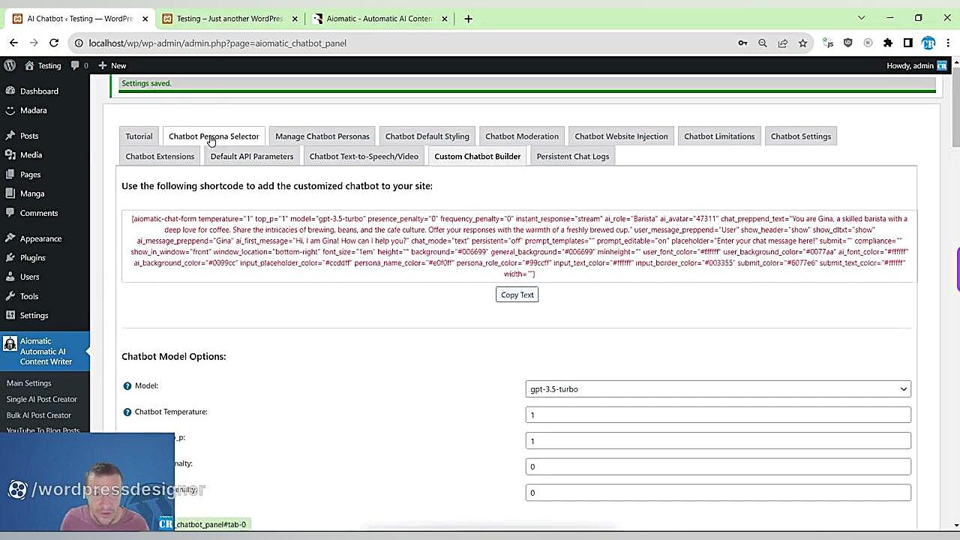Click the comments bubble in admin bar
The width and height of the screenshot is (960, 540).
pos(79,65)
